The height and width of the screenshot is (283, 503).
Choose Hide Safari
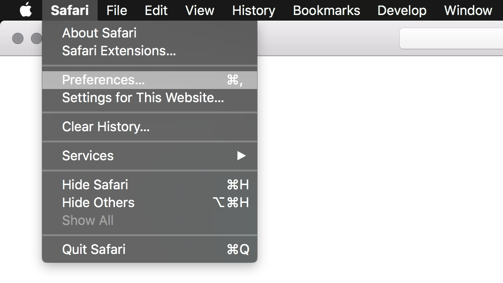tap(150, 185)
